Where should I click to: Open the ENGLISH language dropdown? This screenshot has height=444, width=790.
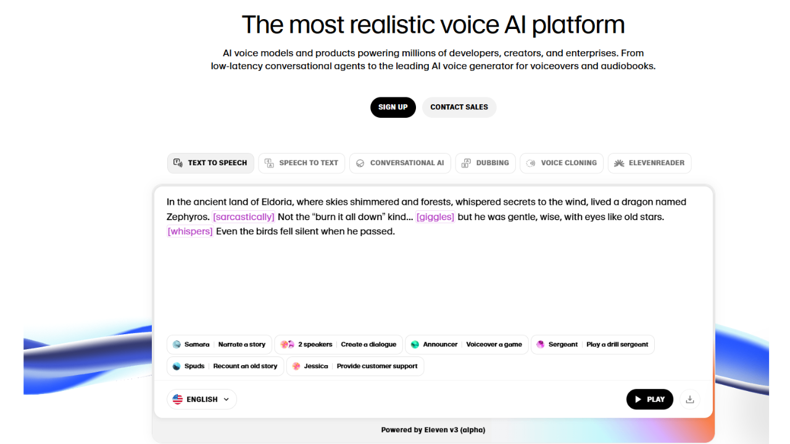201,399
